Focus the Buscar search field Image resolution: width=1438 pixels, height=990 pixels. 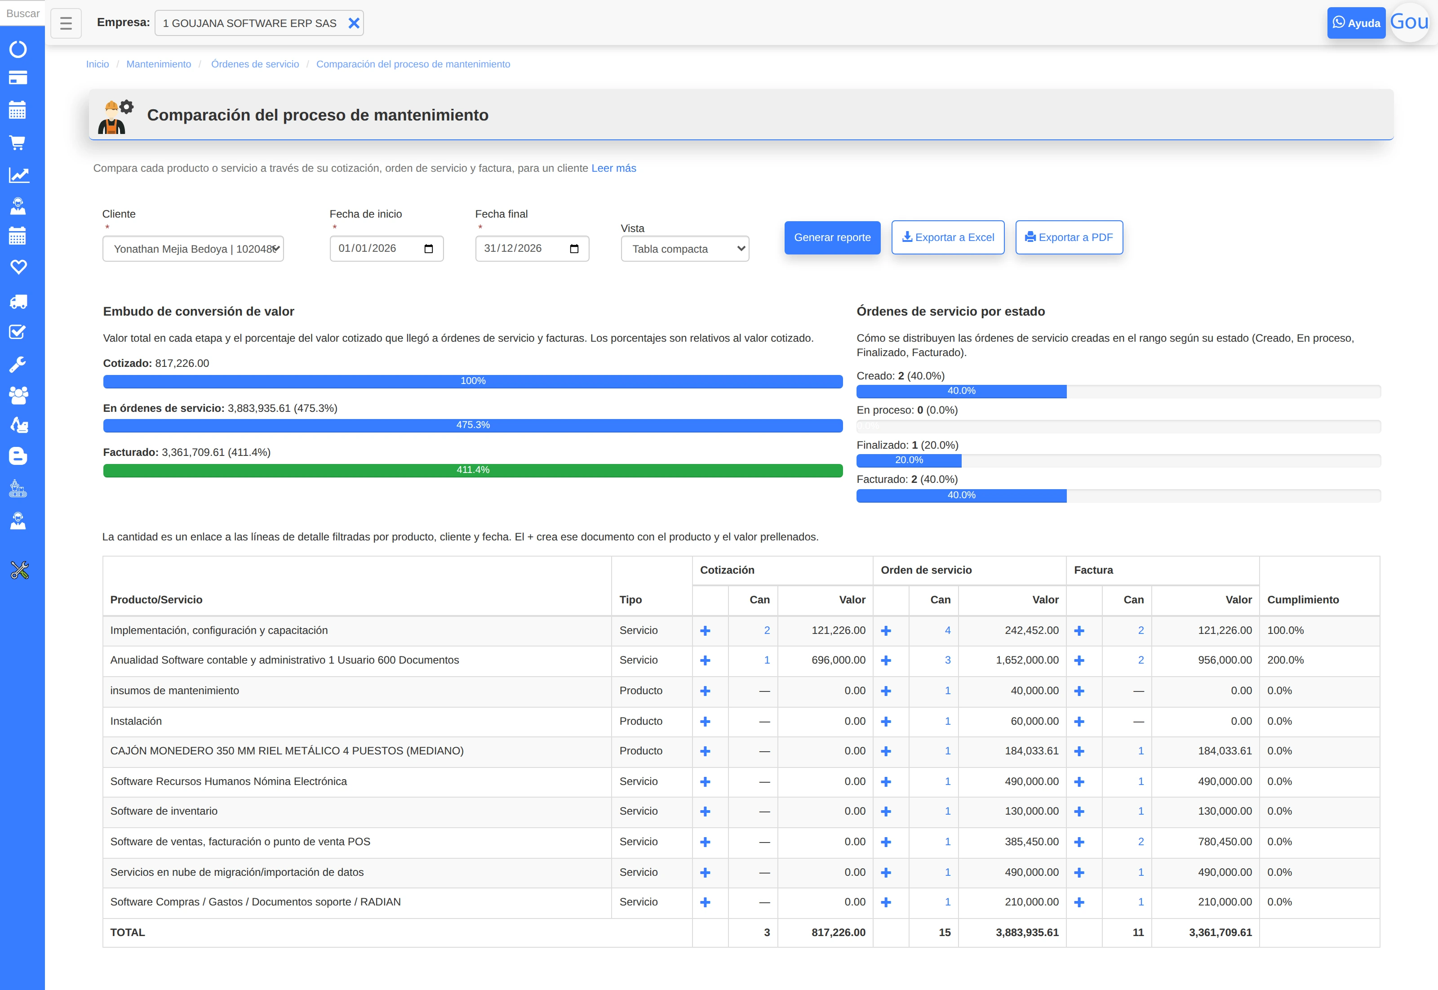22,13
